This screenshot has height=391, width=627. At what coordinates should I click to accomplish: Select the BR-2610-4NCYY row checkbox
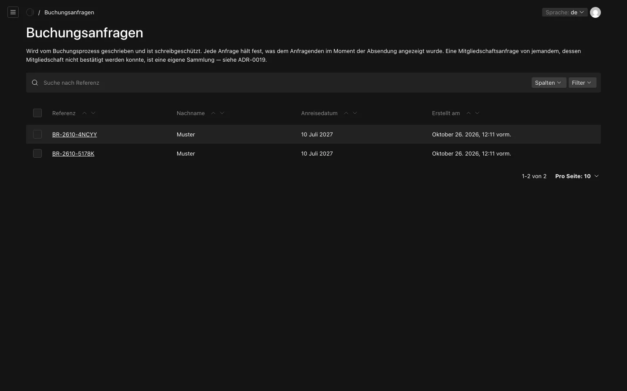click(37, 134)
